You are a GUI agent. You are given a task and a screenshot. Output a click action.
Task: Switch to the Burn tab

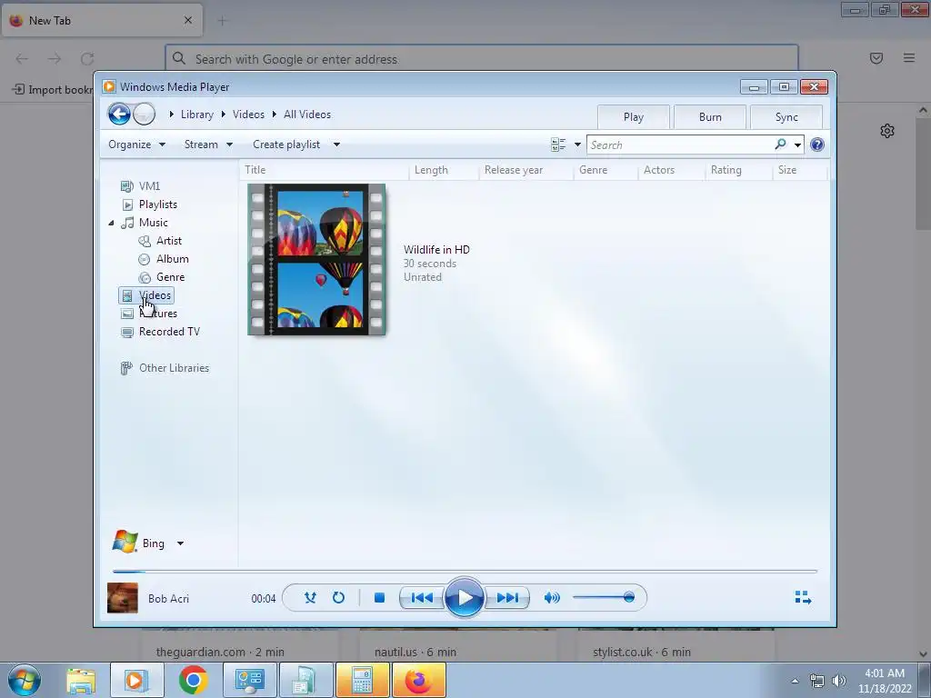point(710,117)
